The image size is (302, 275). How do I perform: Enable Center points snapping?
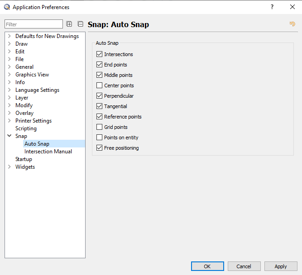(x=99, y=85)
